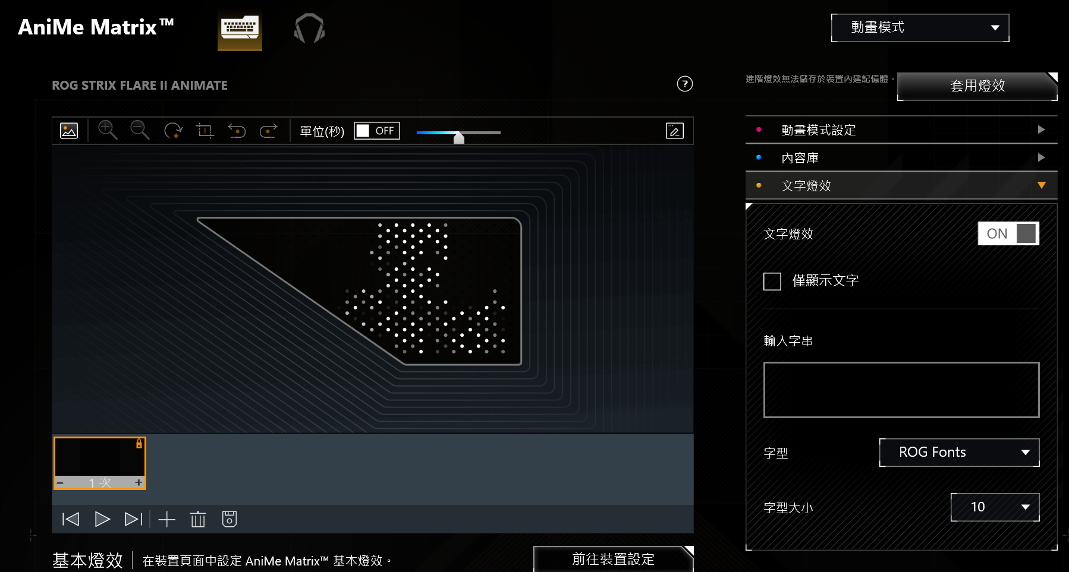Image resolution: width=1069 pixels, height=572 pixels.
Task: Click the 套用燈效 apply button
Action: [x=977, y=86]
